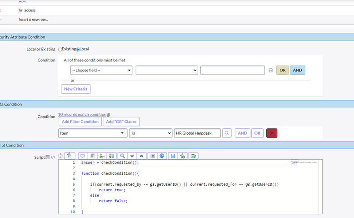Click the find next down-arrow icon
354x218 pixels.
click(x=132, y=156)
